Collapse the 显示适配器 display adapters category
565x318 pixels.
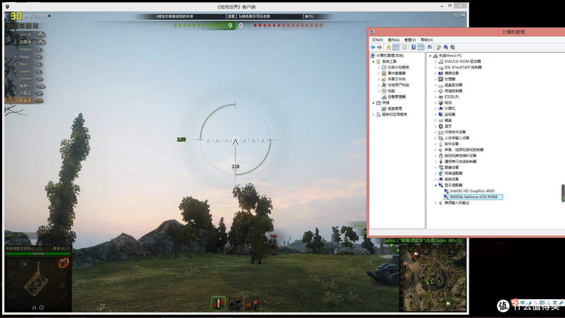point(435,185)
